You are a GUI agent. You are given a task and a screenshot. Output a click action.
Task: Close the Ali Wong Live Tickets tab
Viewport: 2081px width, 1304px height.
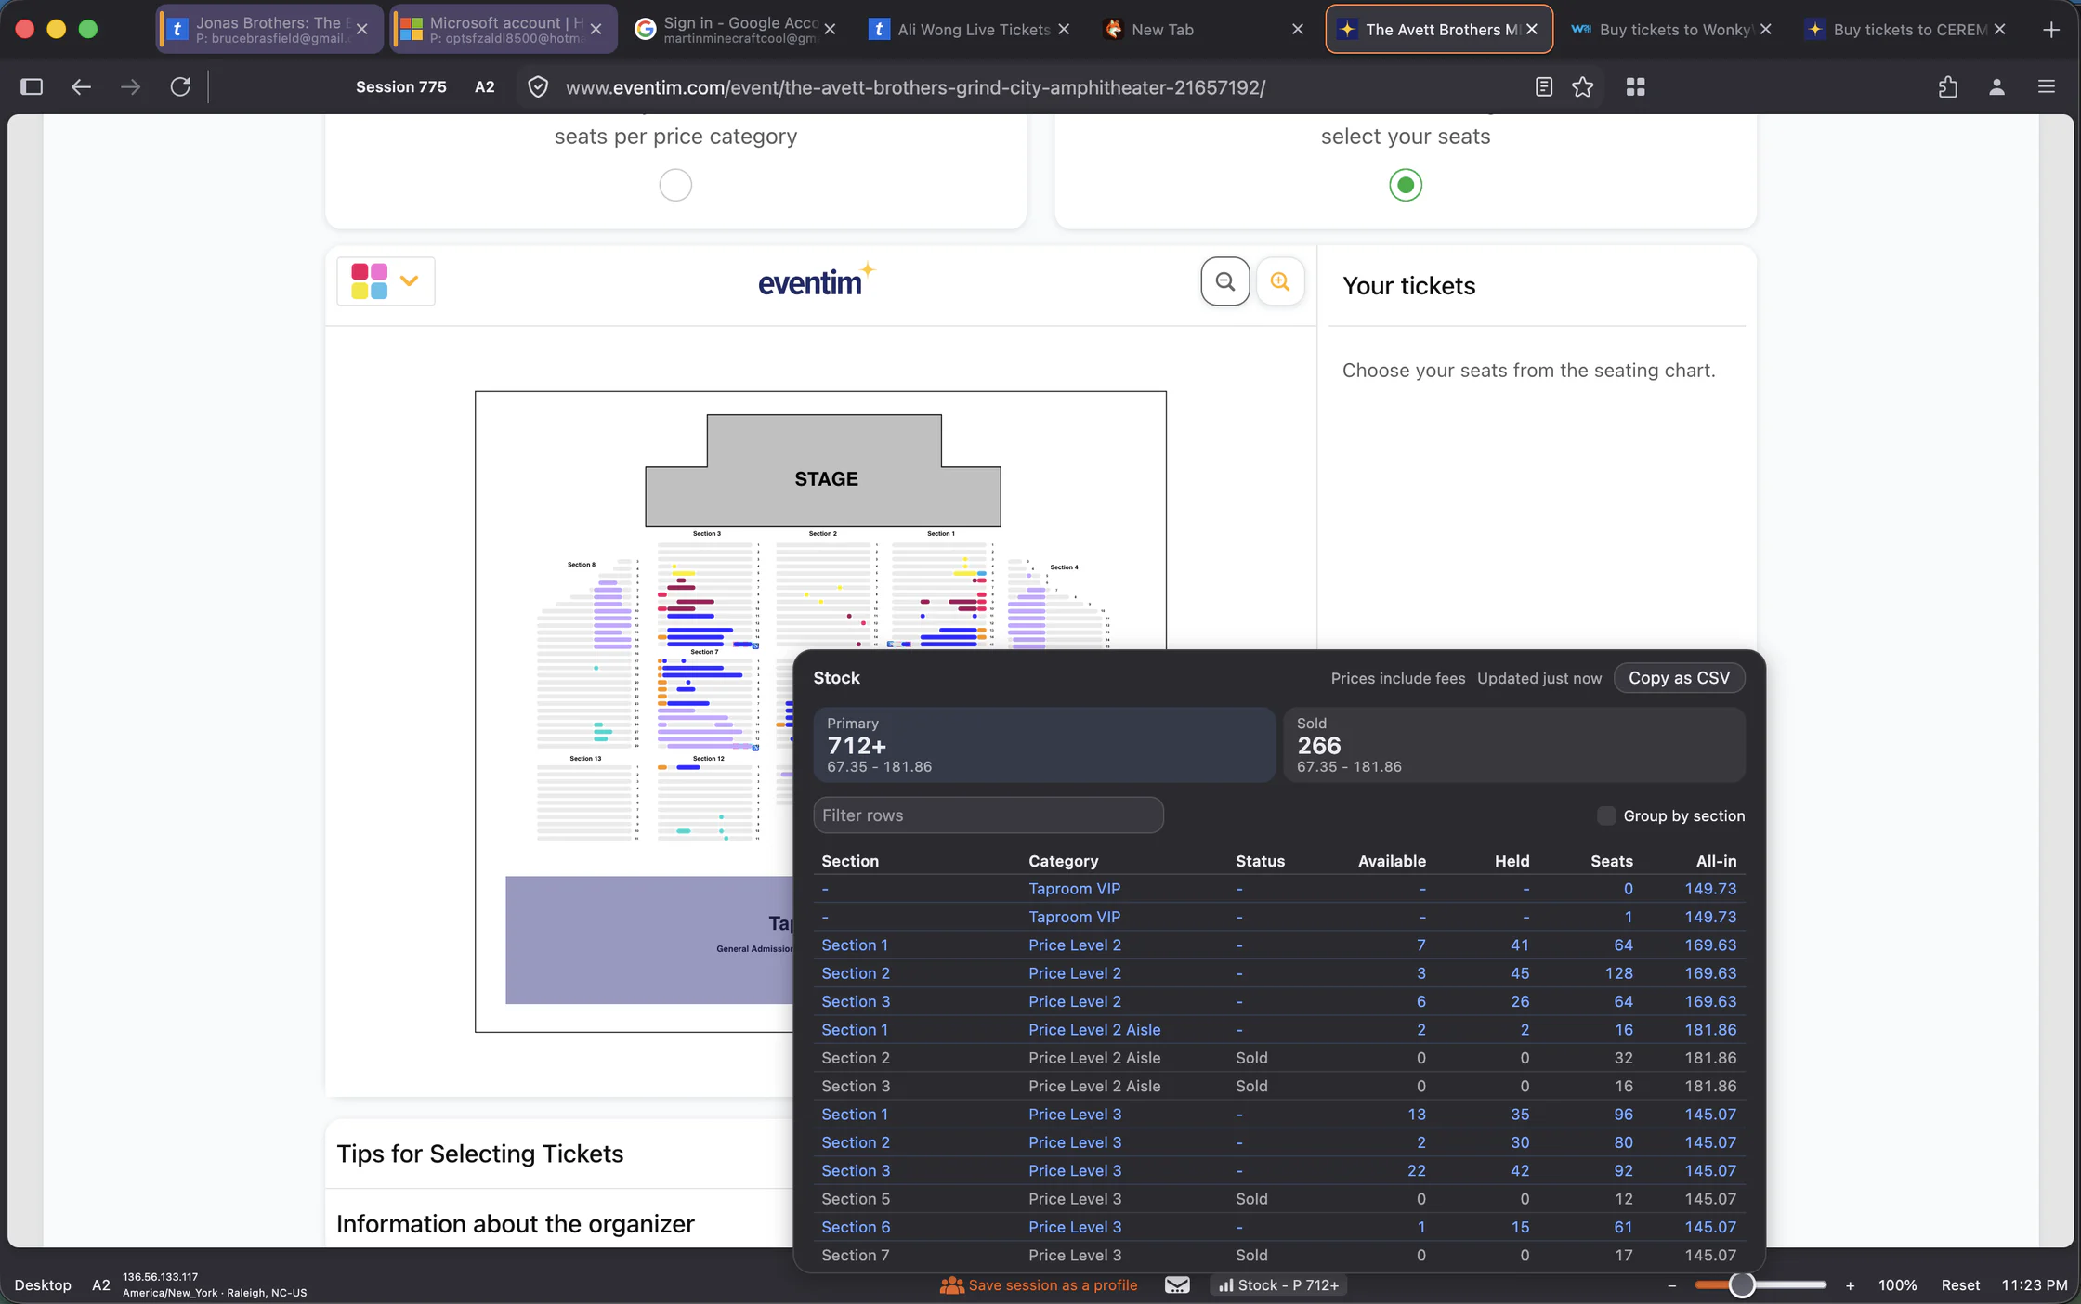tap(1064, 30)
